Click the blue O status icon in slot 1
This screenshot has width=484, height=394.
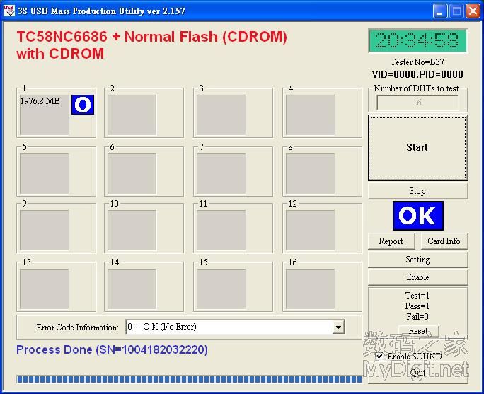[83, 105]
